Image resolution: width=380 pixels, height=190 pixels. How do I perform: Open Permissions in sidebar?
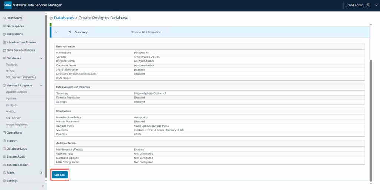(15, 34)
